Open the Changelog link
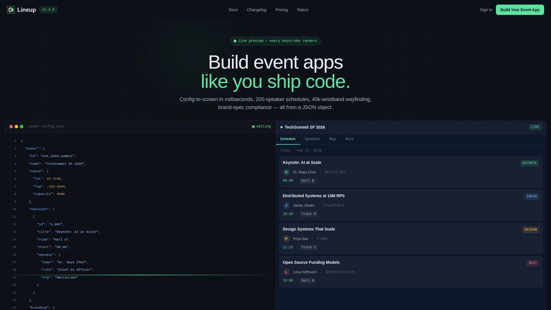 (x=257, y=10)
